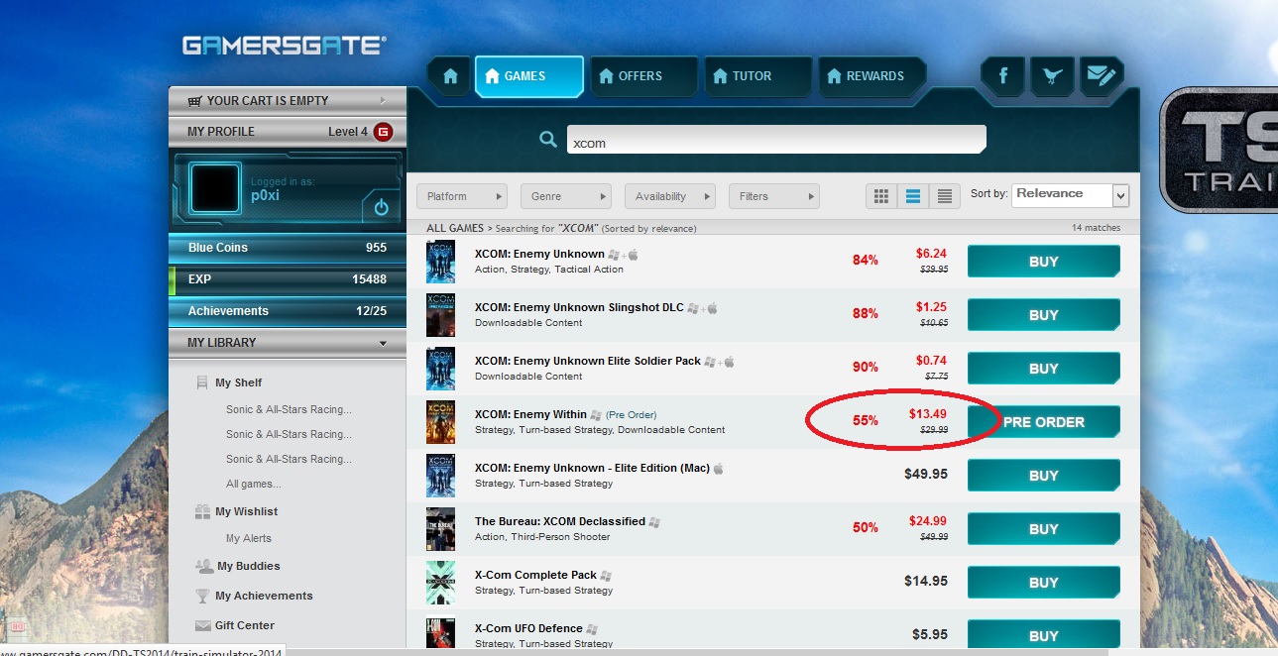
Task: Open the EXP points row
Action: tap(288, 279)
